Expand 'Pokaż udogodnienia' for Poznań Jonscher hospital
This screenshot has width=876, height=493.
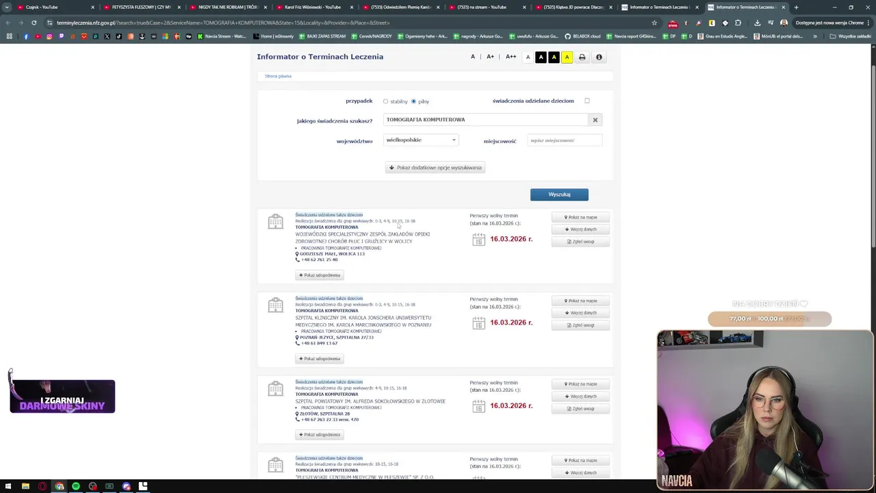[320, 359]
